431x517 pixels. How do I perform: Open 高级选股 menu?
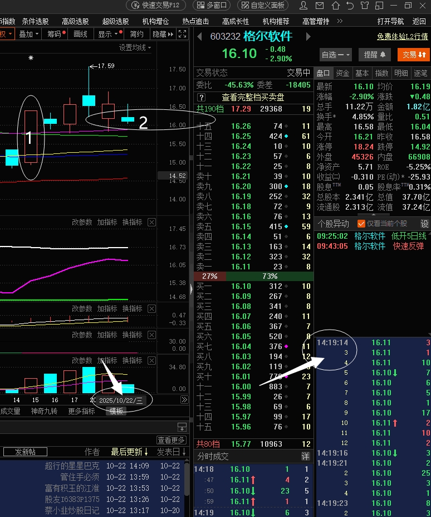pyautogui.click(x=75, y=21)
